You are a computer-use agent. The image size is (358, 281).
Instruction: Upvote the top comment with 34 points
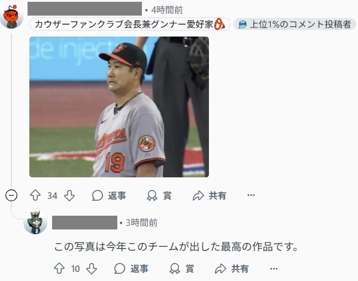tap(35, 195)
